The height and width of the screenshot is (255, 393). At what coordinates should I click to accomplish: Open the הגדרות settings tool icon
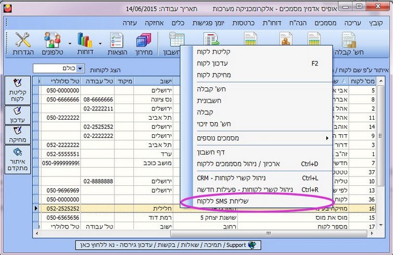click(x=23, y=44)
